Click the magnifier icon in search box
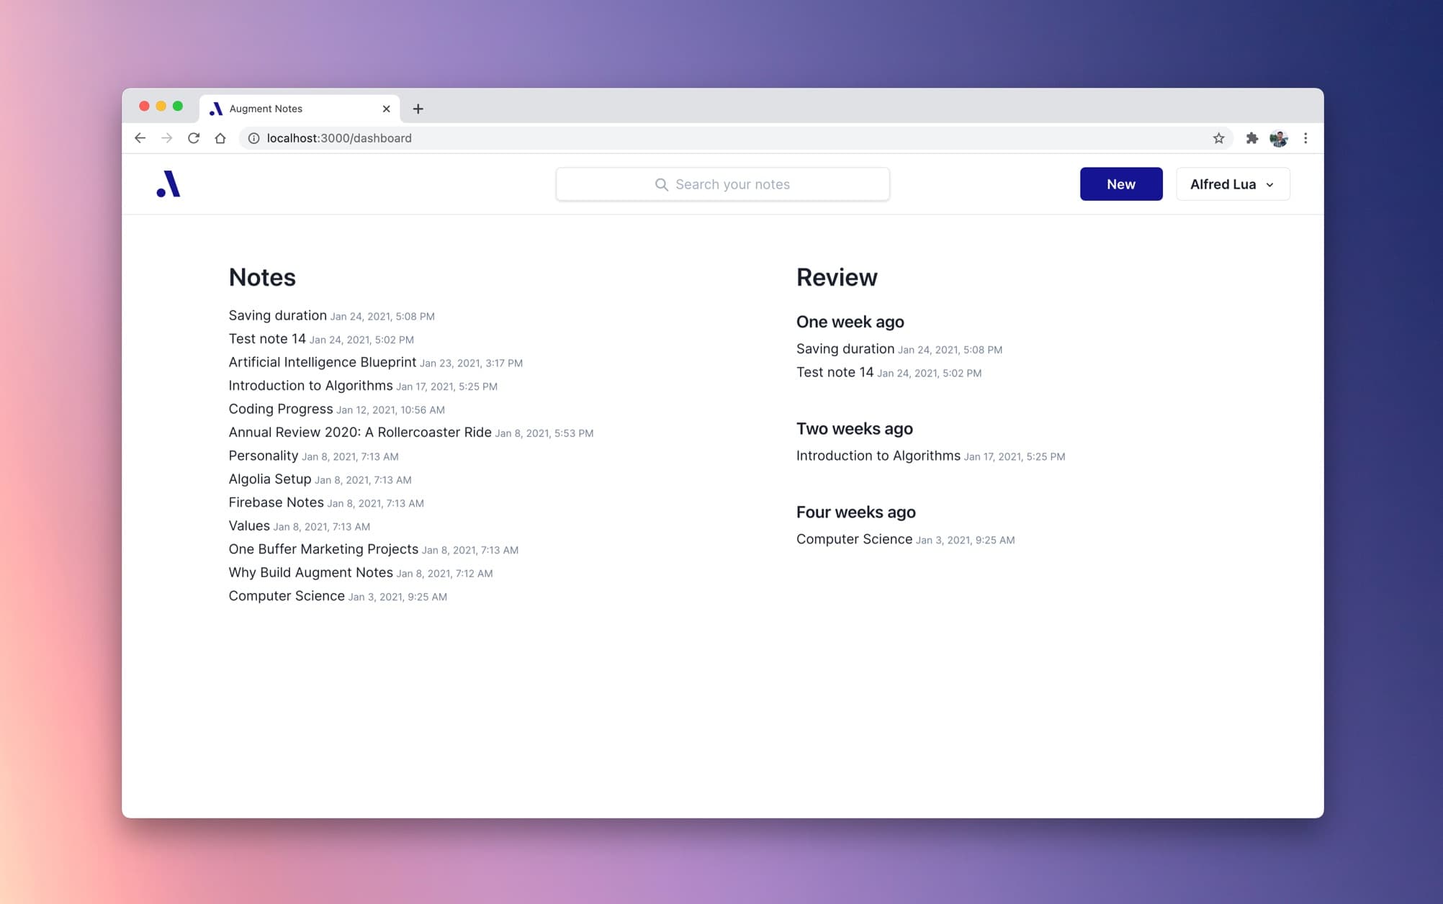 pyautogui.click(x=661, y=184)
